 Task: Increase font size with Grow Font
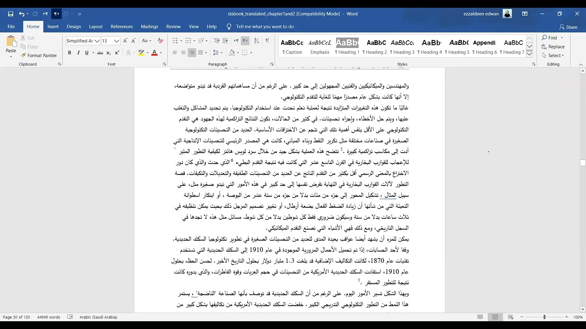coord(126,41)
